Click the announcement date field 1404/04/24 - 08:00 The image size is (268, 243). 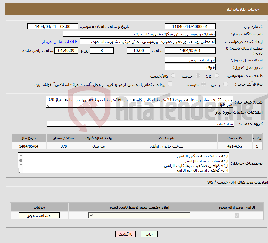tap(53, 26)
